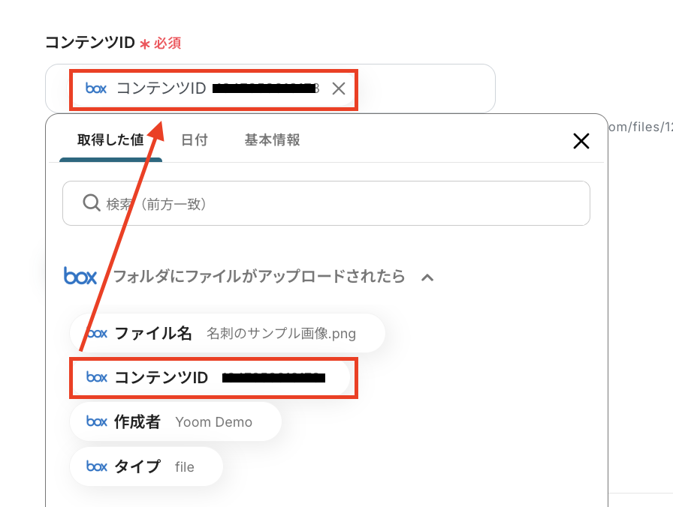Image resolution: width=673 pixels, height=507 pixels.
Task: Collapse the section using the chevron arrow
Action: coord(427,277)
